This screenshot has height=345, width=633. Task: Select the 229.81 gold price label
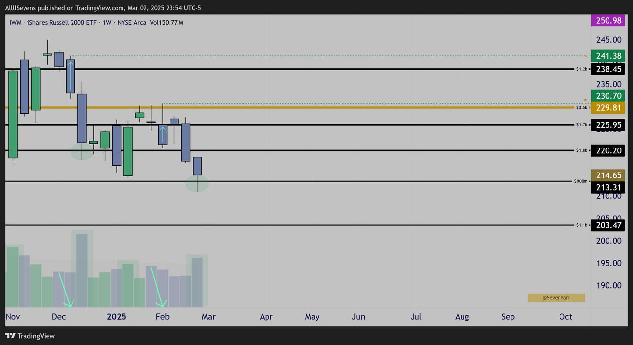(x=608, y=108)
